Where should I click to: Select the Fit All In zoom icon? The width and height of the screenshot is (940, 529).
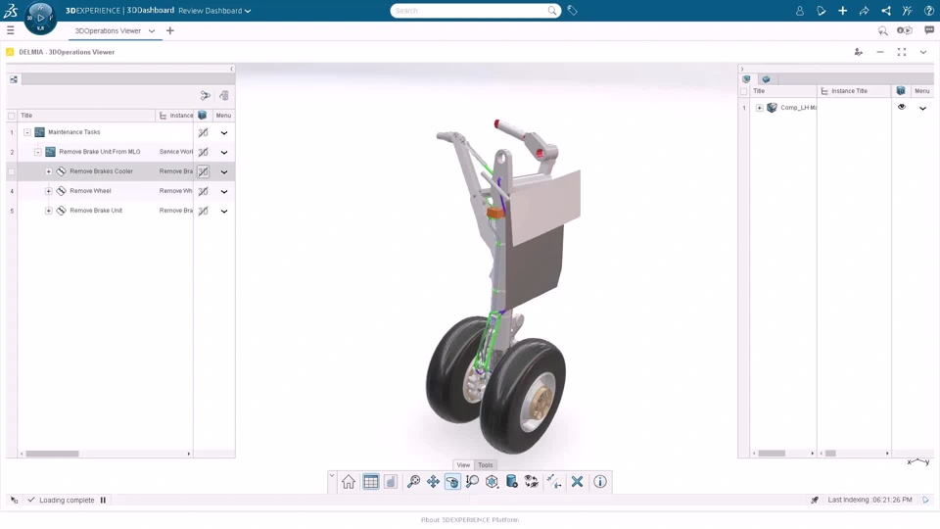point(413,482)
